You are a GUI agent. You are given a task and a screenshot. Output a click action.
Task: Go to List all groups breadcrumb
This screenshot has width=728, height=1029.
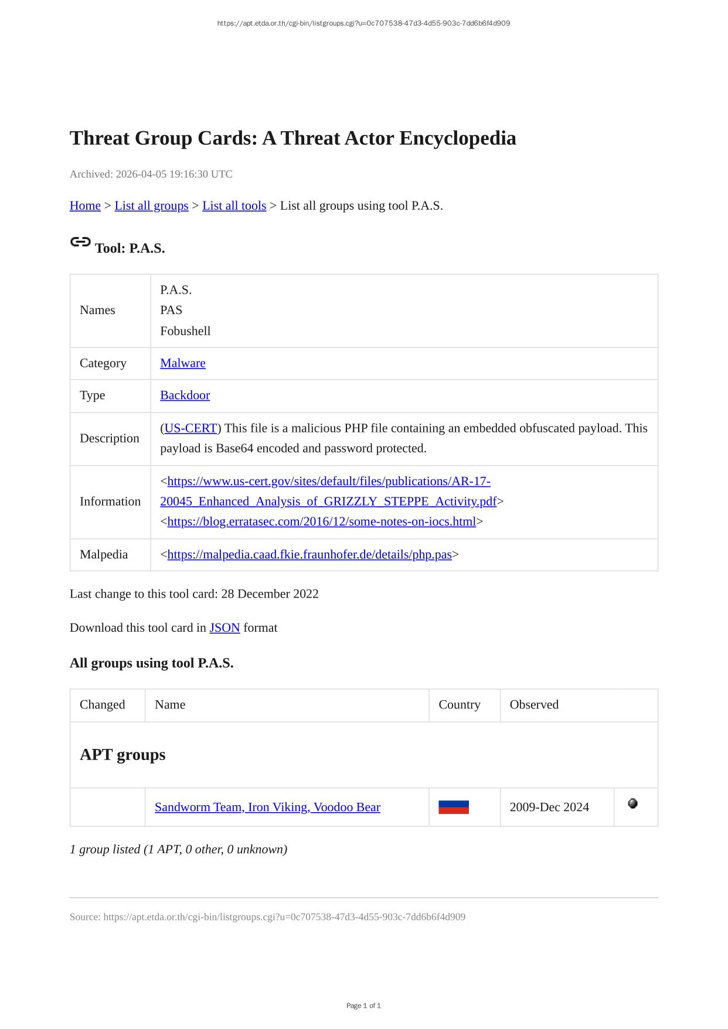point(151,206)
